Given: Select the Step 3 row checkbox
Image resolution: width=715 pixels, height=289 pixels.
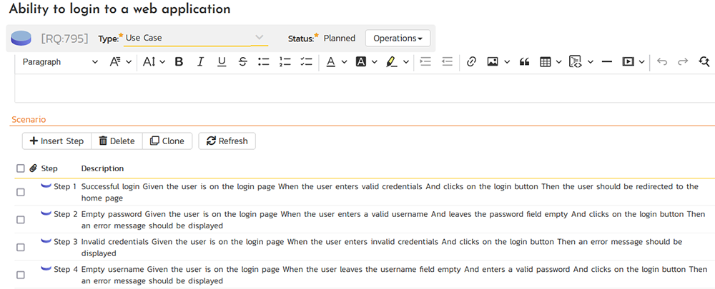Looking at the screenshot, I should (x=21, y=247).
